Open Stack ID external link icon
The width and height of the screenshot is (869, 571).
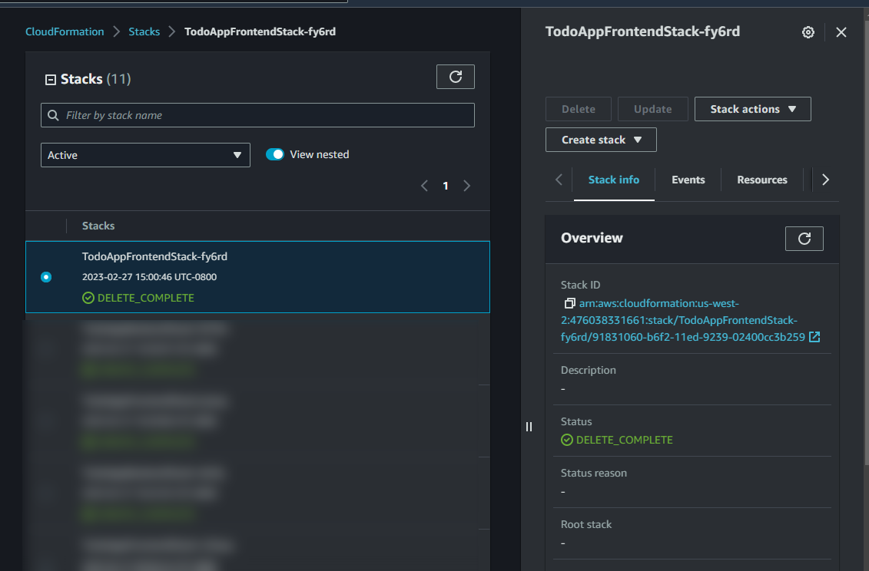click(x=814, y=337)
